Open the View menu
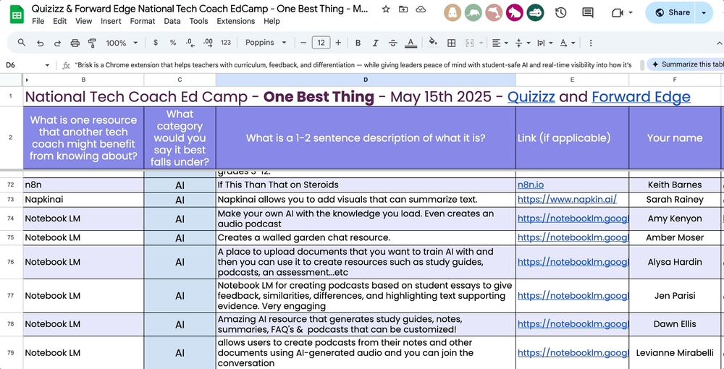Image resolution: width=724 pixels, height=369 pixels. pyautogui.click(x=83, y=21)
